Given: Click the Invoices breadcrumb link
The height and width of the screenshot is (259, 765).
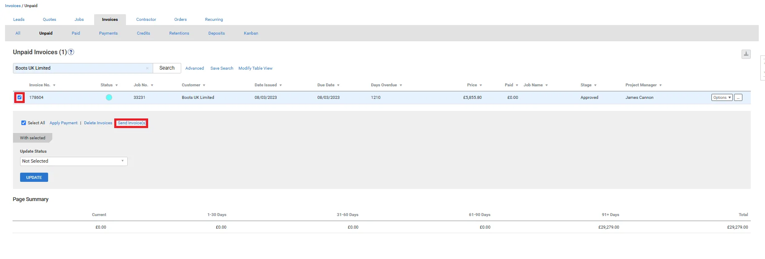Looking at the screenshot, I should (13, 6).
